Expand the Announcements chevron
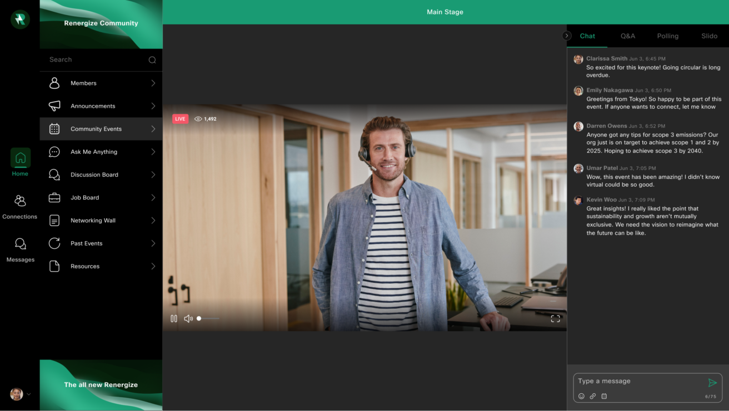The image size is (729, 411). point(153,106)
